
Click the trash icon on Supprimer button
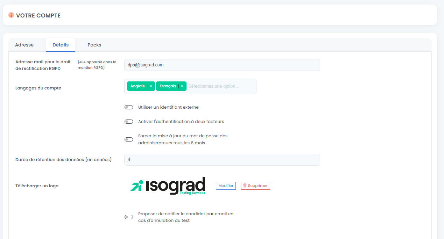tap(245, 186)
